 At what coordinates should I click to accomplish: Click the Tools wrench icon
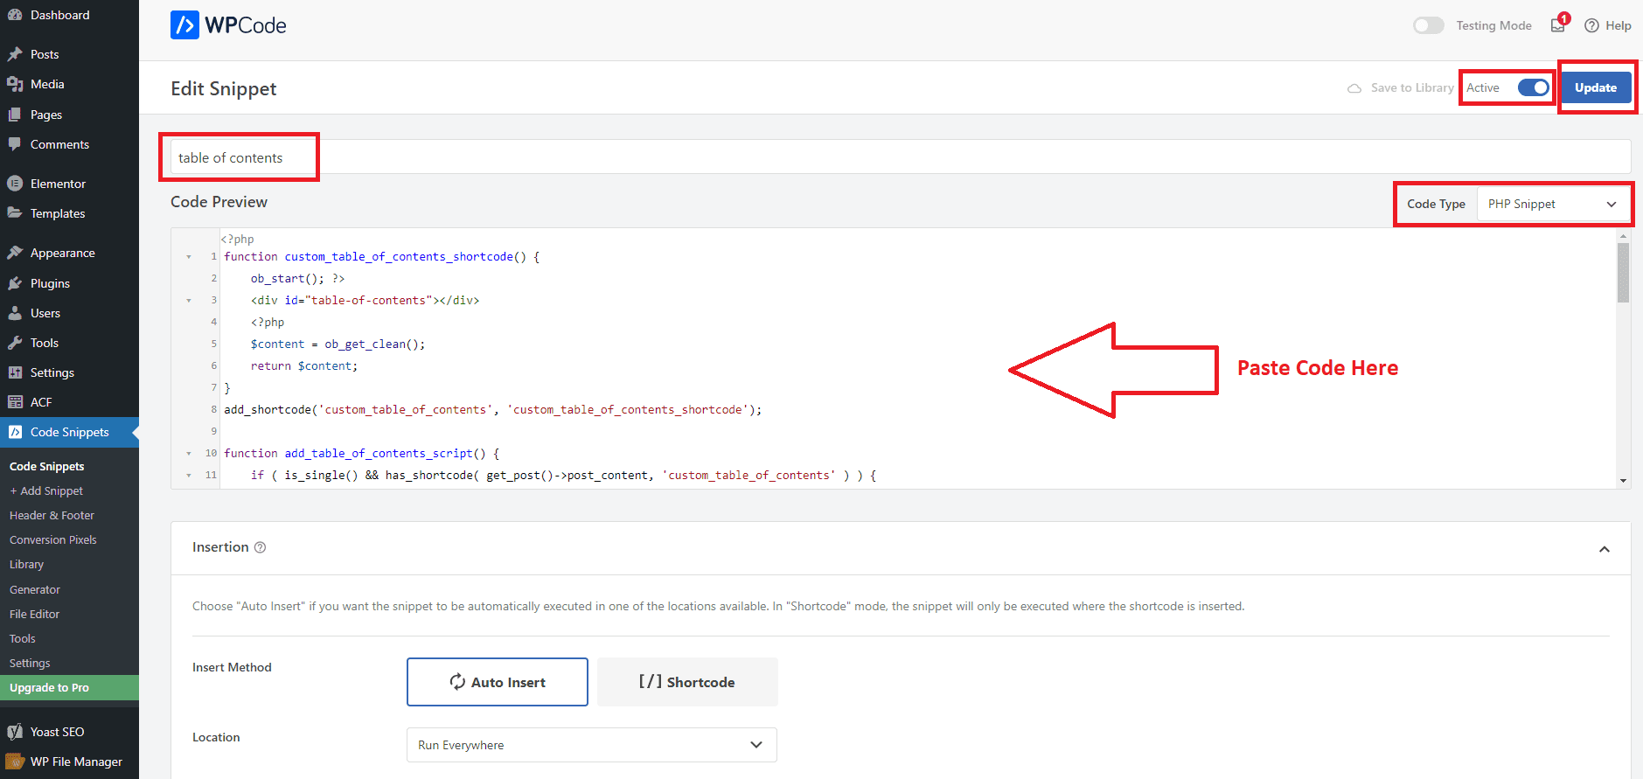click(x=15, y=343)
